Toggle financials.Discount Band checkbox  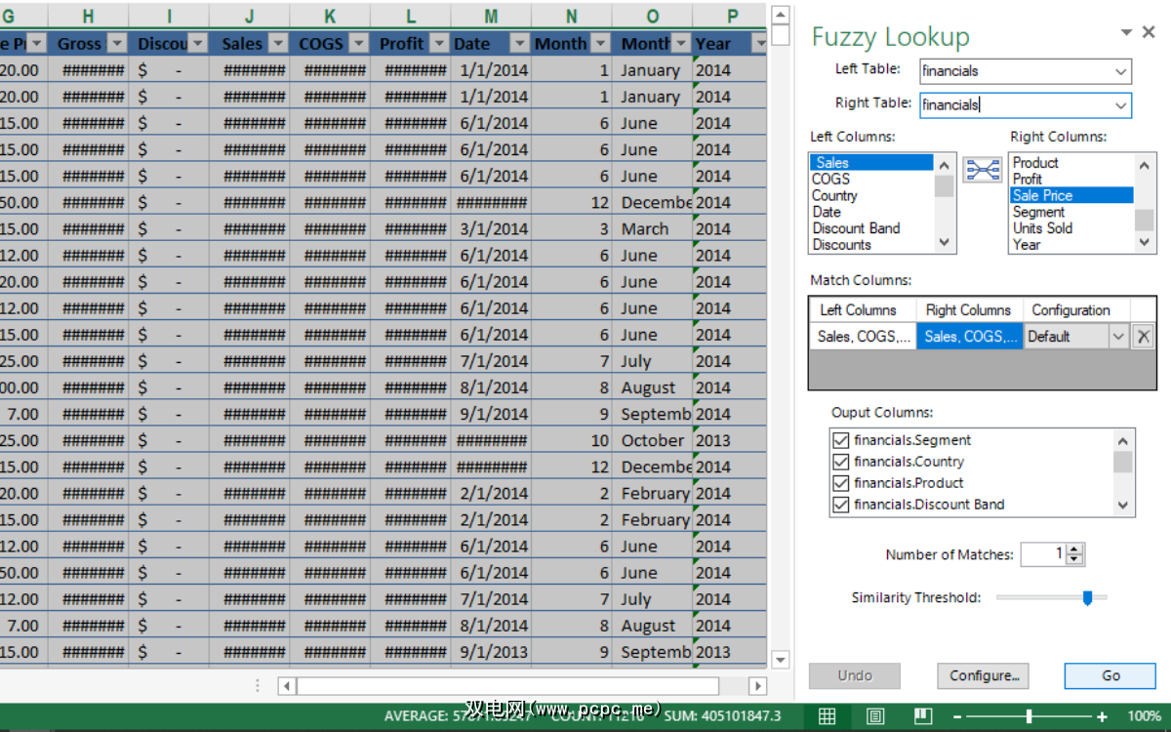click(x=840, y=505)
